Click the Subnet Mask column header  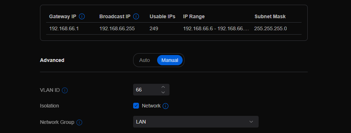click(270, 17)
